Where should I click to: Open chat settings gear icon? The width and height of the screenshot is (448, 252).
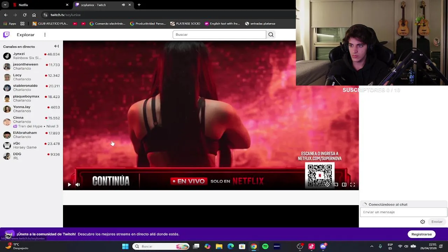[422, 222]
